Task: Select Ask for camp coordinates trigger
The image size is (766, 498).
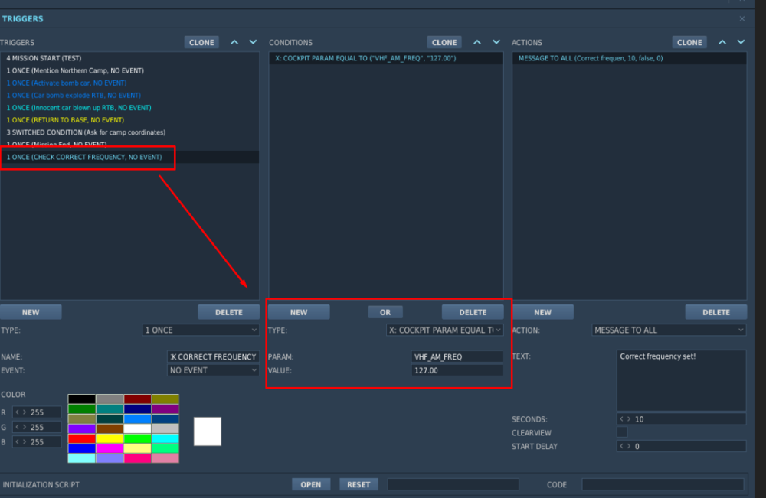Action: point(129,132)
